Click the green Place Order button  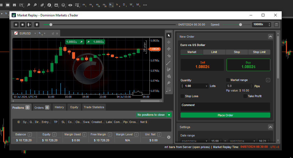tap(225, 115)
